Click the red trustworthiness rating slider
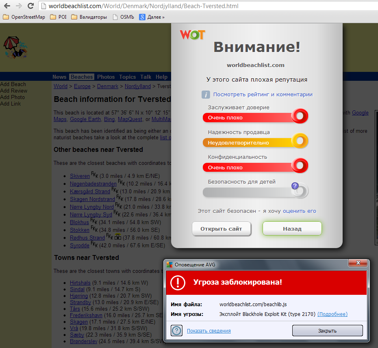The image size is (378, 348). pos(255,117)
